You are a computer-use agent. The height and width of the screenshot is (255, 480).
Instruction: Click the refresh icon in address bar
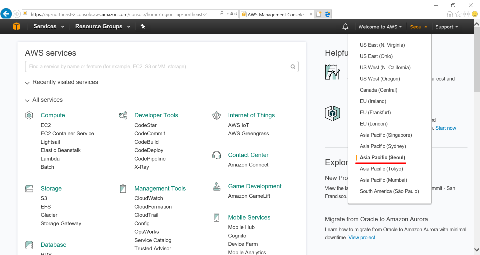point(236,14)
